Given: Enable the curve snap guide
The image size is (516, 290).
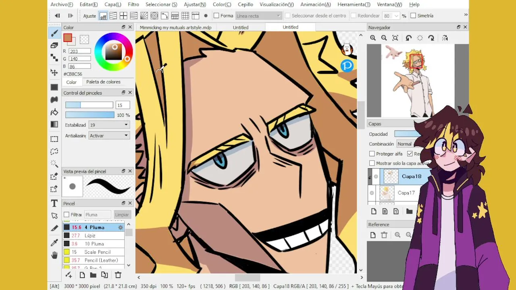Looking at the screenshot, I should (x=164, y=16).
